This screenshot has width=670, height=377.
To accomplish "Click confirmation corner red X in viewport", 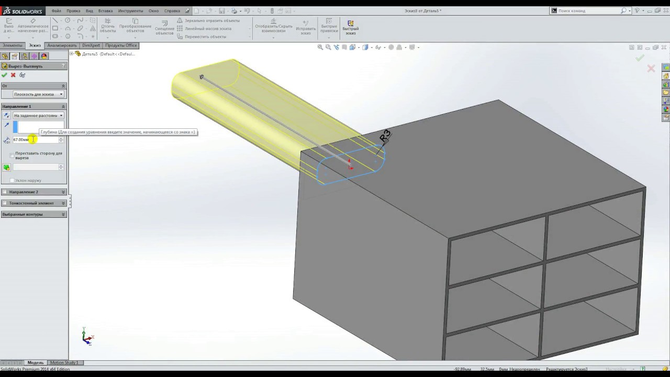I will coord(651,69).
